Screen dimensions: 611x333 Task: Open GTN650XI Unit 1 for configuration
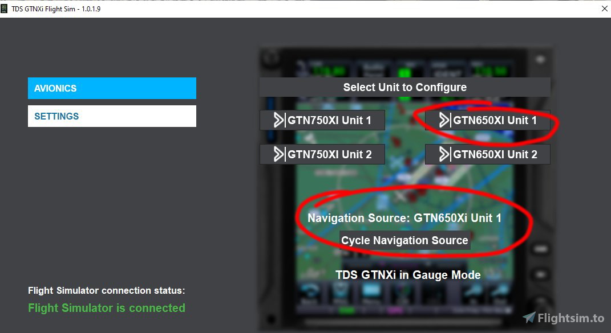pos(488,120)
